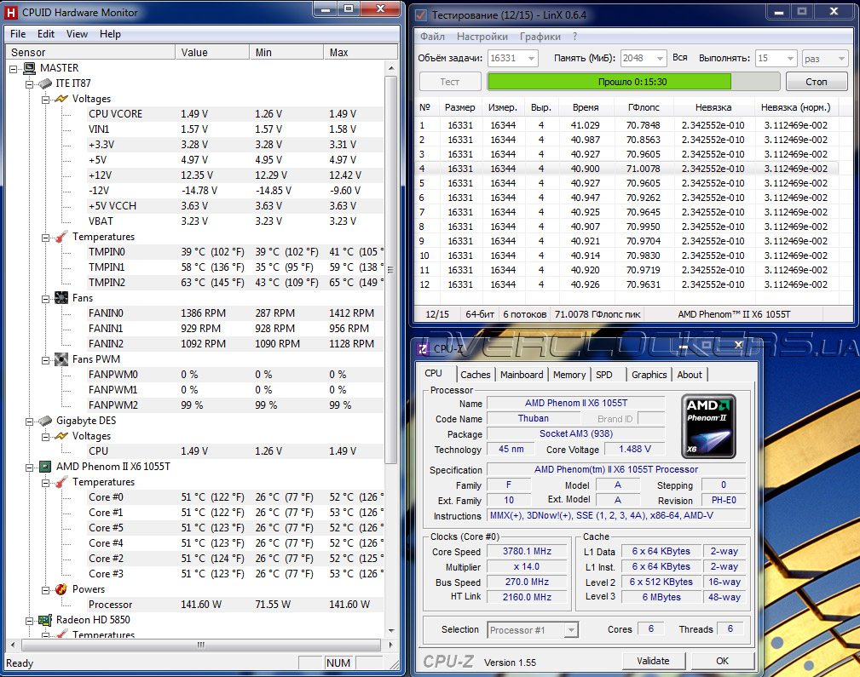Viewport: 860px width, 677px height.
Task: Open the Processor #1 selection dropdown
Action: [571, 630]
